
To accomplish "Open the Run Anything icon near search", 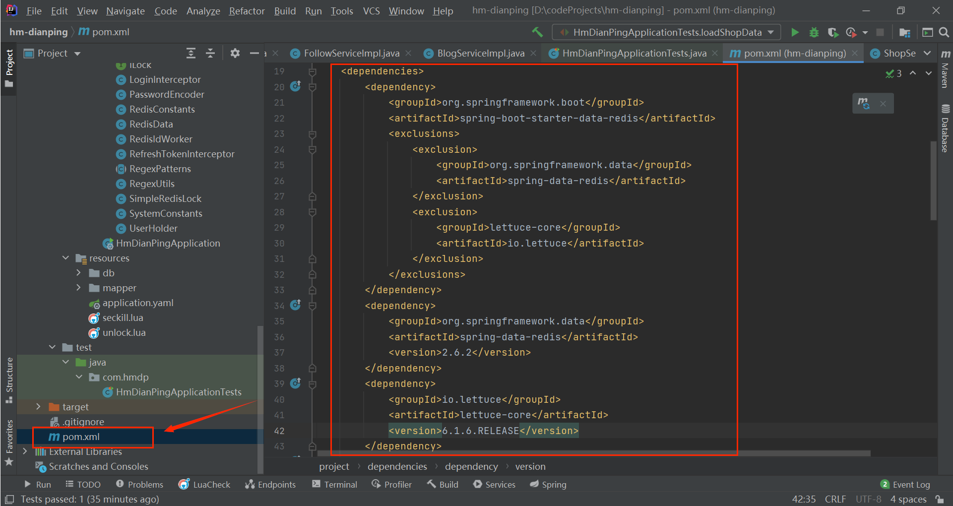I will (x=927, y=32).
